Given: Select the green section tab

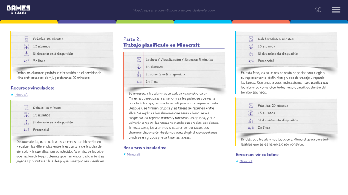Looking at the screenshot, I should click(x=145, y=22).
